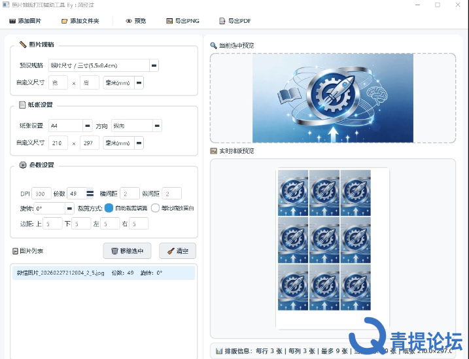Image resolution: width=469 pixels, height=359 pixels.
Task: Open 预览 (preview) with the eye icon
Action: pos(136,21)
